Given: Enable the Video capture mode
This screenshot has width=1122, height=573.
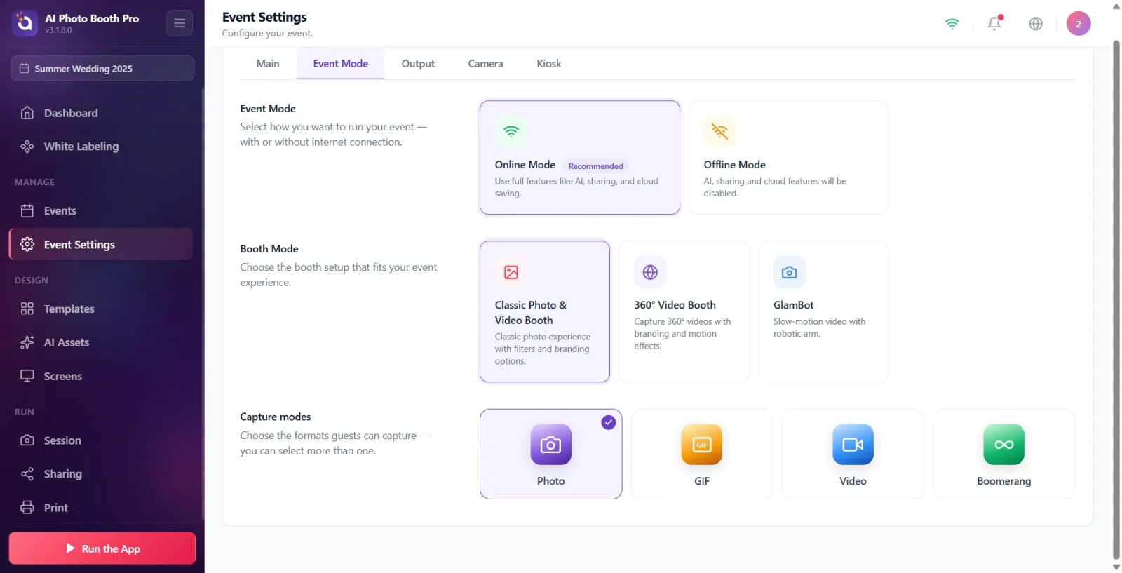Looking at the screenshot, I should (853, 454).
